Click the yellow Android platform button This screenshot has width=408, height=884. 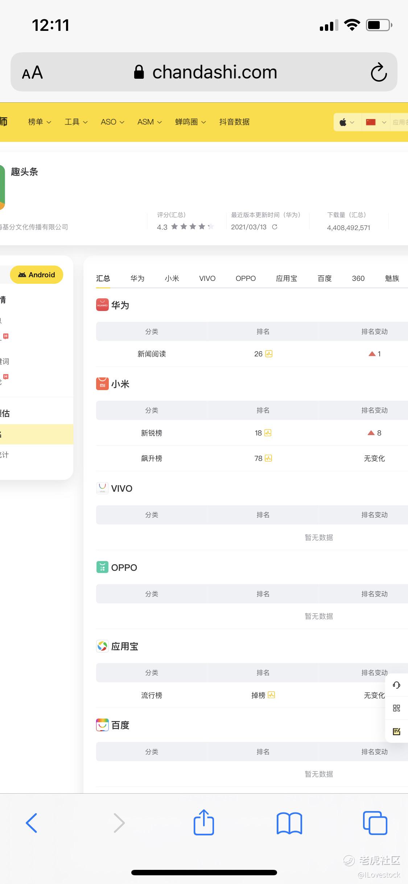click(37, 275)
